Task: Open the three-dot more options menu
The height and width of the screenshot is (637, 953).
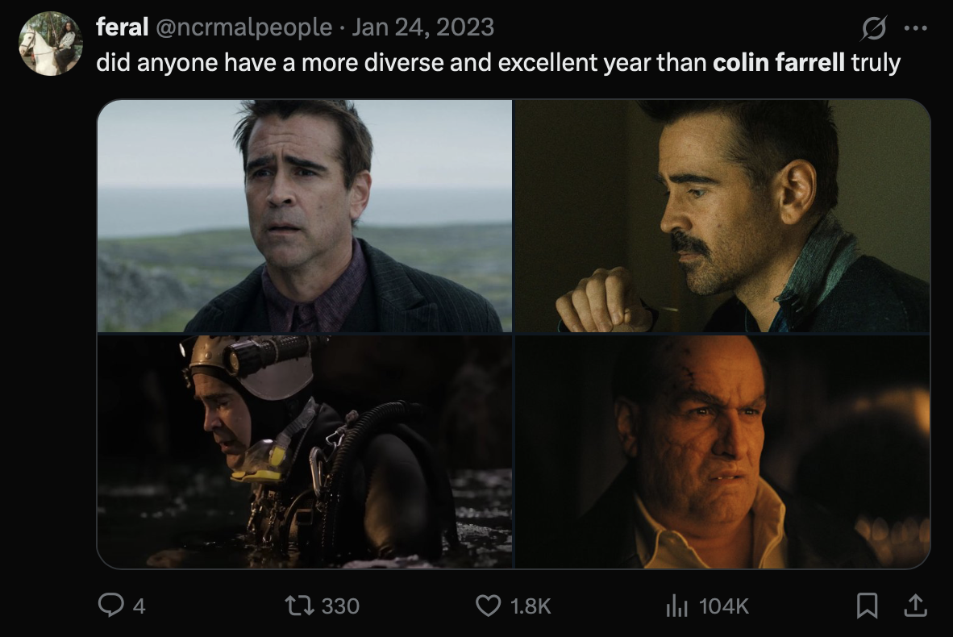Action: [x=915, y=29]
